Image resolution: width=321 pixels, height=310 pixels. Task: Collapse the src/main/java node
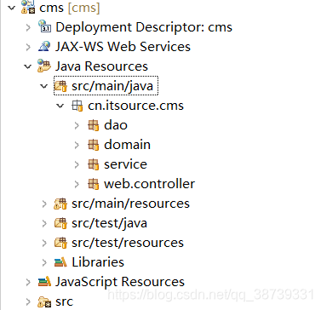[44, 86]
